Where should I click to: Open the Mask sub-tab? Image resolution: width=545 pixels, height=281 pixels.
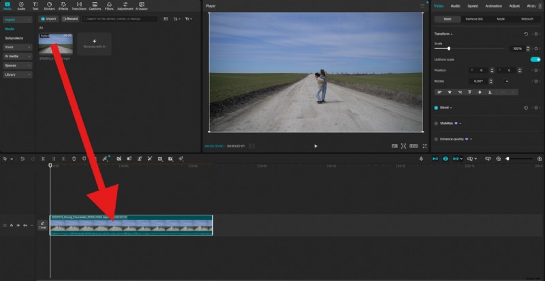(501, 19)
